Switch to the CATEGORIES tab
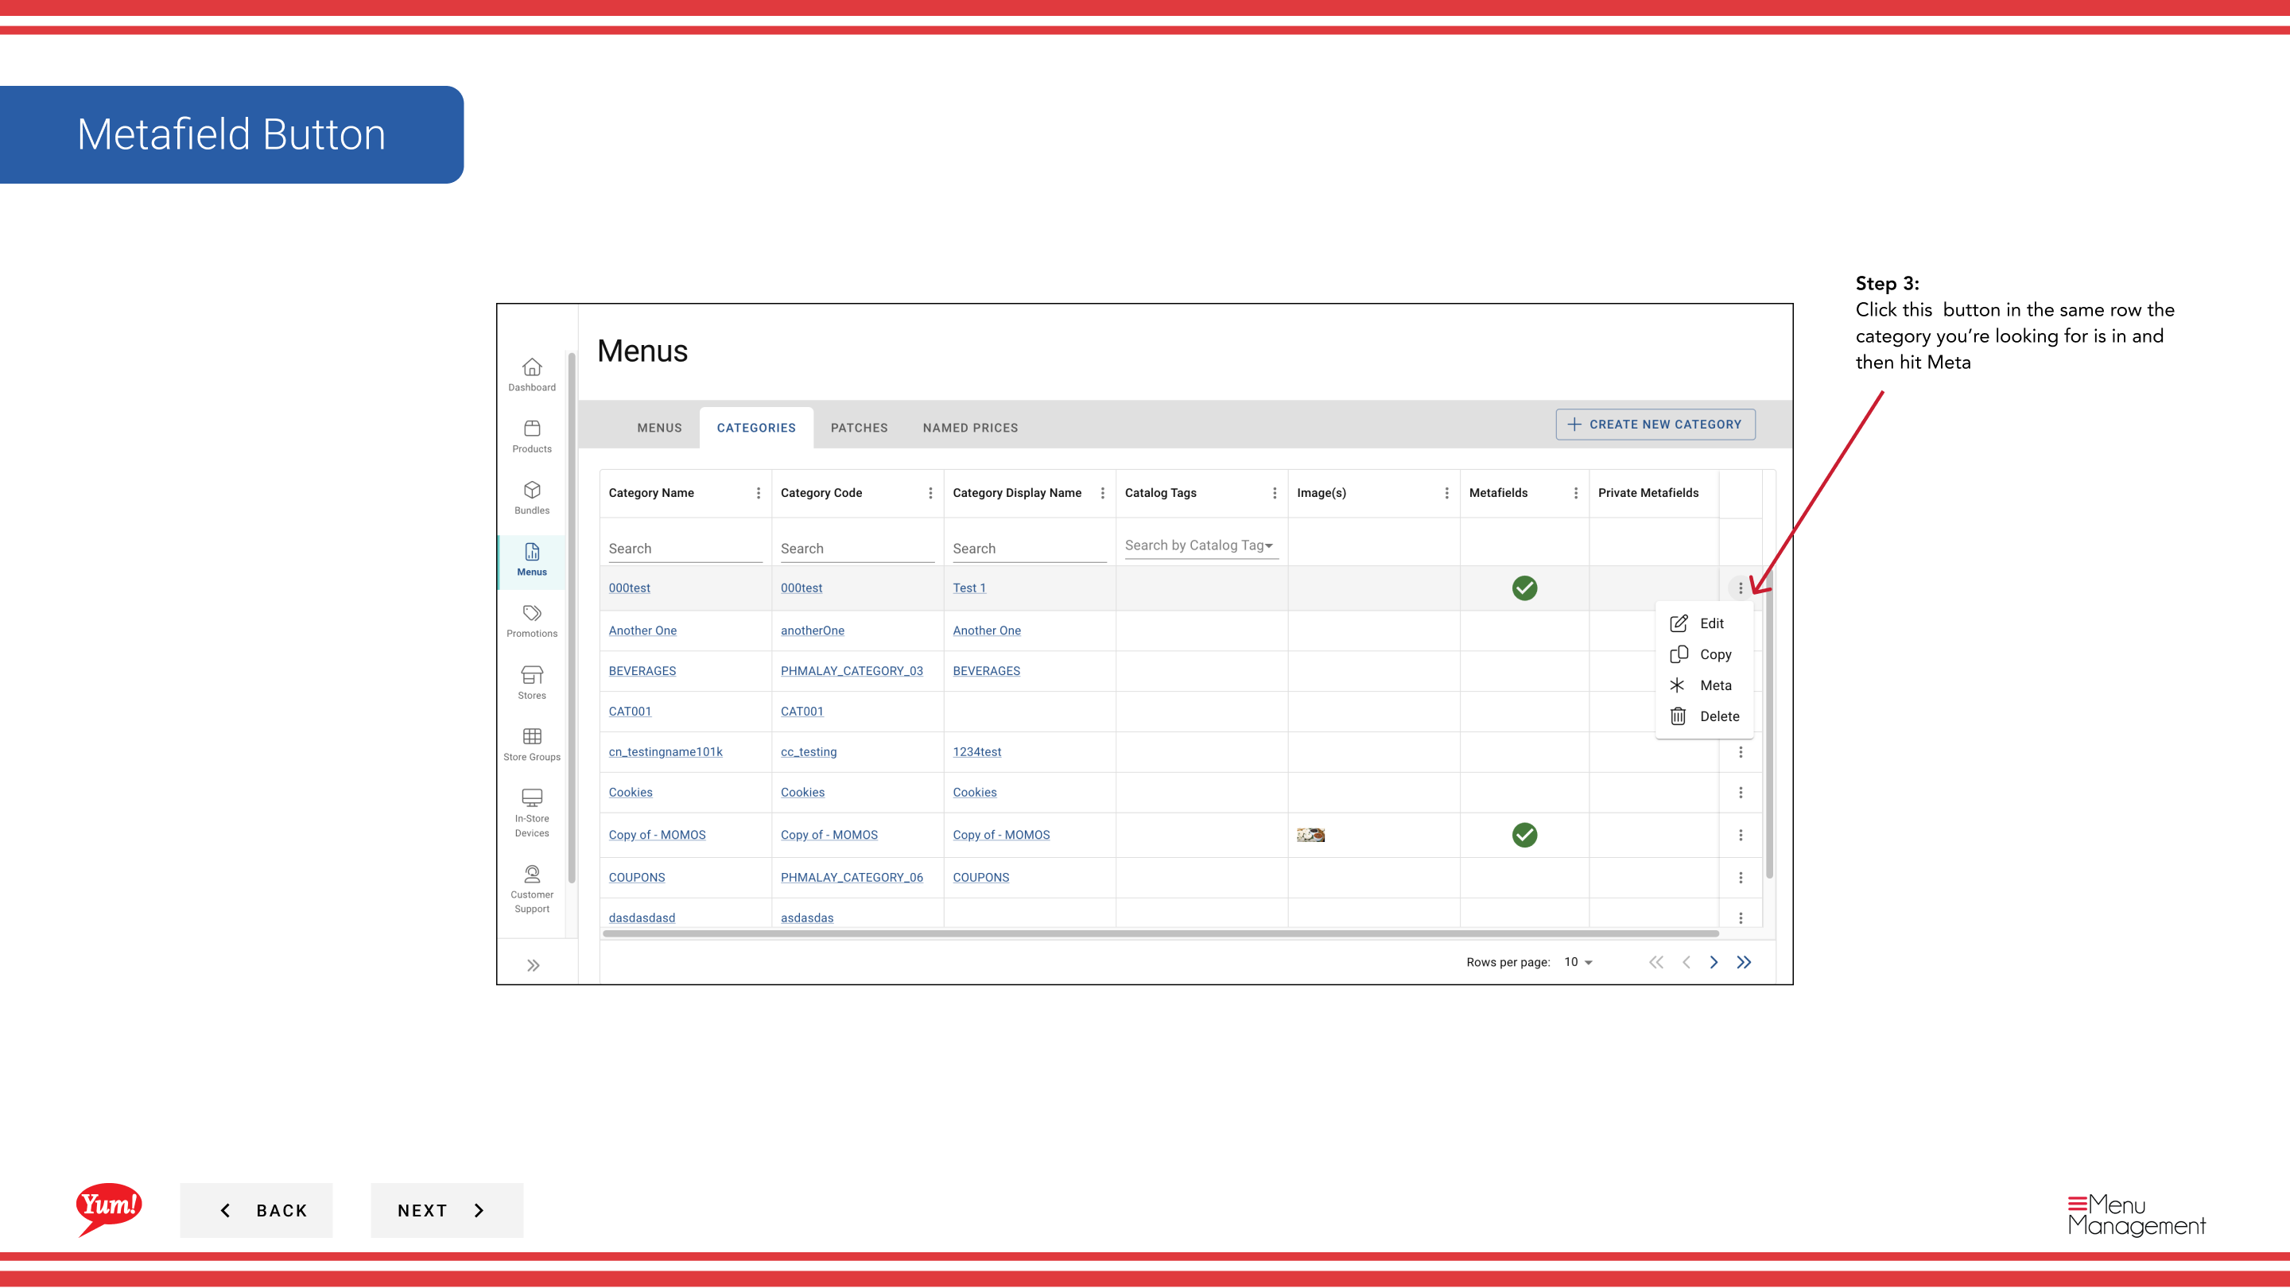Image resolution: width=2290 pixels, height=1288 pixels. tap(755, 428)
